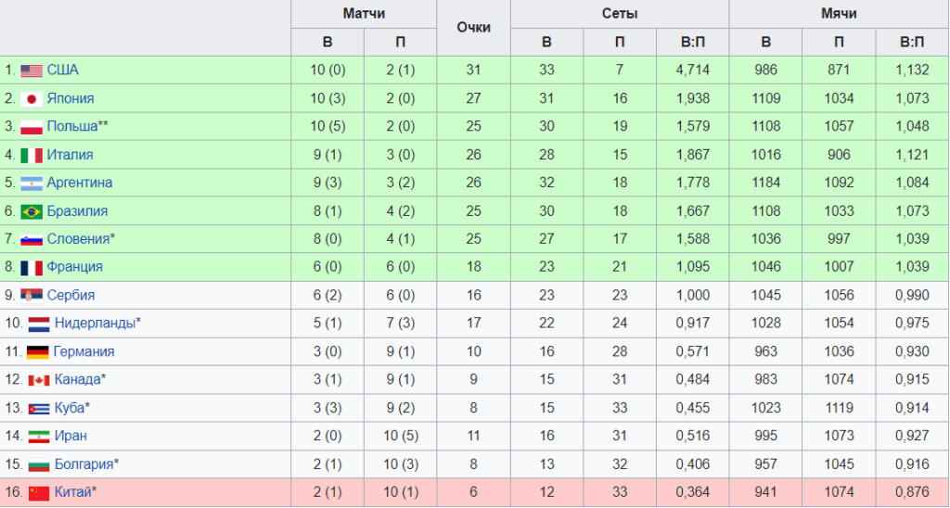Click the Очки column header
Viewport: 950px width, 508px height.
473,28
